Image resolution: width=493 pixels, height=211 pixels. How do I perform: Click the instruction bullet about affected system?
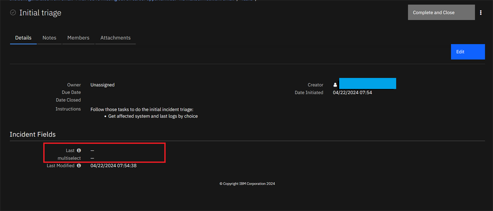(x=153, y=116)
